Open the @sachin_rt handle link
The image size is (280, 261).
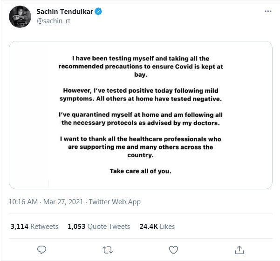(53, 21)
